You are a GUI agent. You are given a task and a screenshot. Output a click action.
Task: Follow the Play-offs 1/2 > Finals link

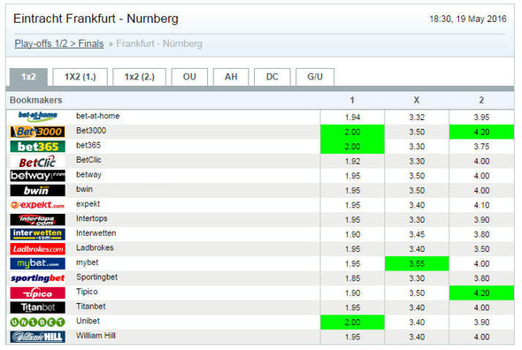point(59,43)
